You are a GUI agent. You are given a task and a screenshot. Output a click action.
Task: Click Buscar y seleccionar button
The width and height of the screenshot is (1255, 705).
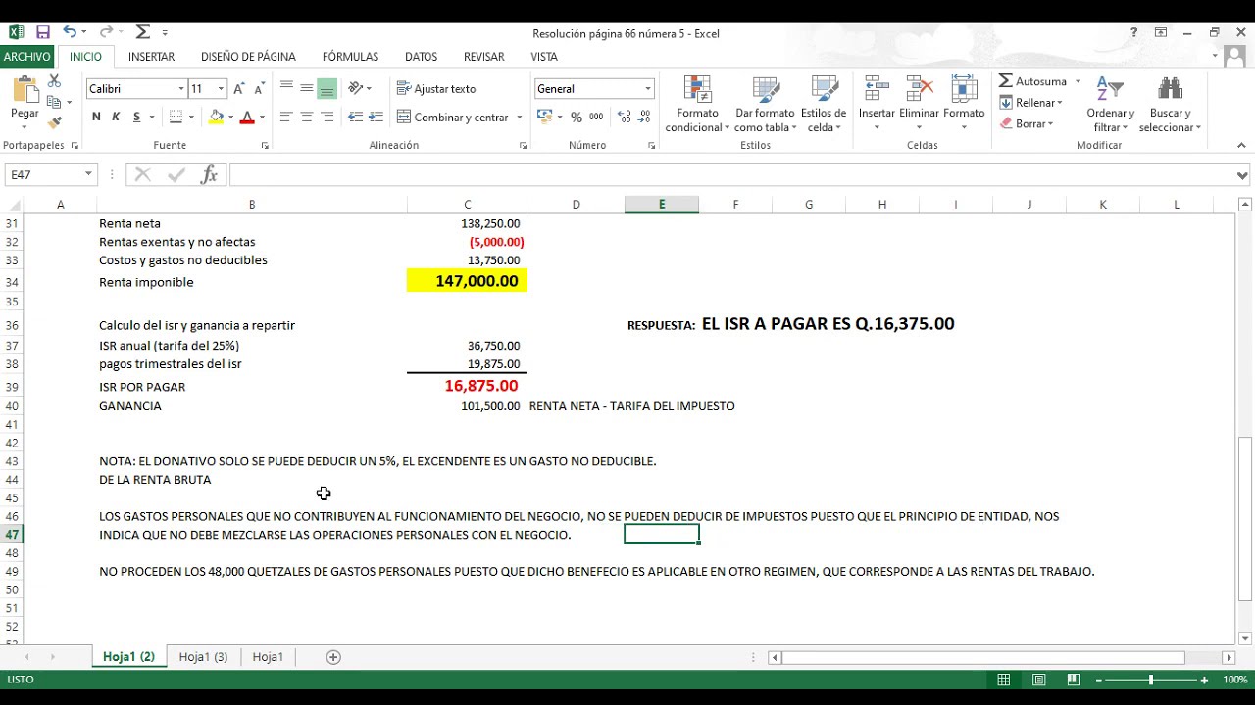click(1170, 105)
